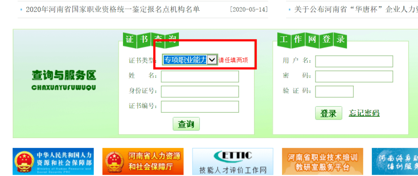Open the blue banner at far right
This screenshot has height=176, width=418.
(x=395, y=161)
